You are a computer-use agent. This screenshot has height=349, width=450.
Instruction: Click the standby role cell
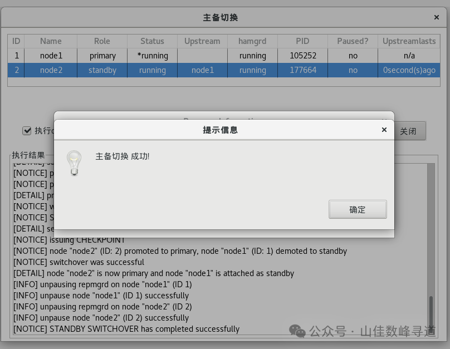102,70
